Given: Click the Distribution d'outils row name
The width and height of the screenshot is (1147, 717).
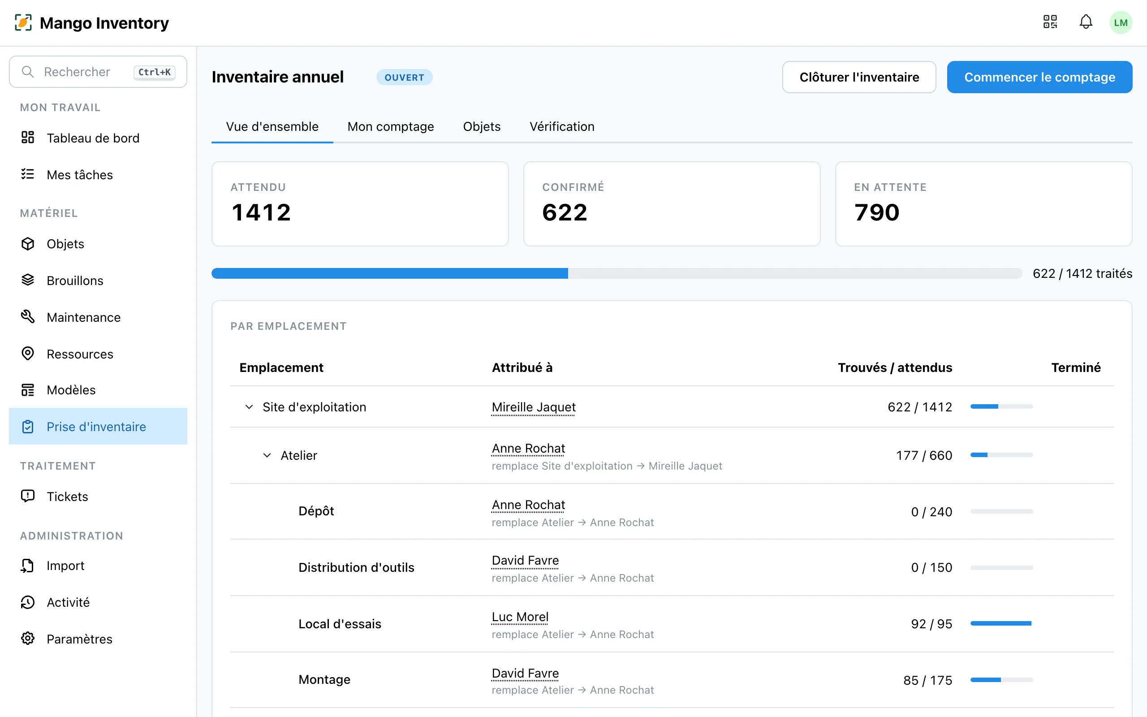Looking at the screenshot, I should pyautogui.click(x=356, y=567).
